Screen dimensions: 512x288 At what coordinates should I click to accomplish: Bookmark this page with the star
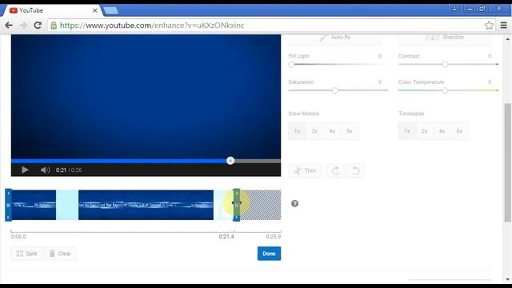coord(489,25)
